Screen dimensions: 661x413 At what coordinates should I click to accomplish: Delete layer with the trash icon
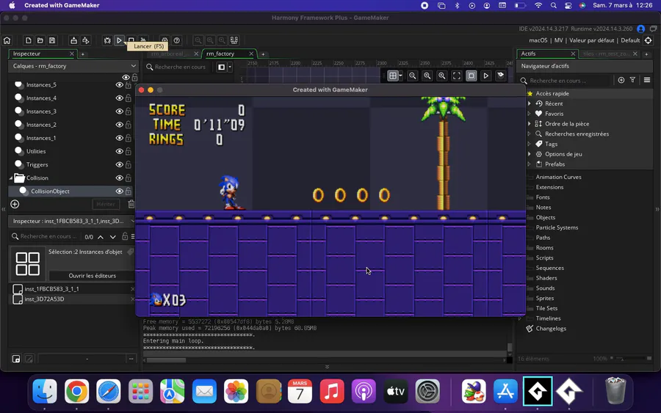(131, 204)
